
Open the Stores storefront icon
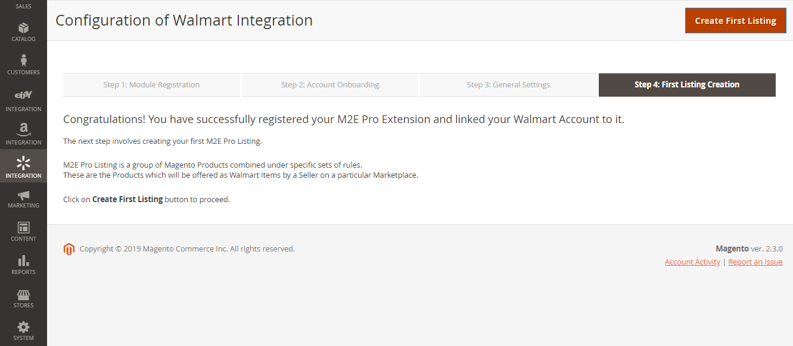coord(23,295)
